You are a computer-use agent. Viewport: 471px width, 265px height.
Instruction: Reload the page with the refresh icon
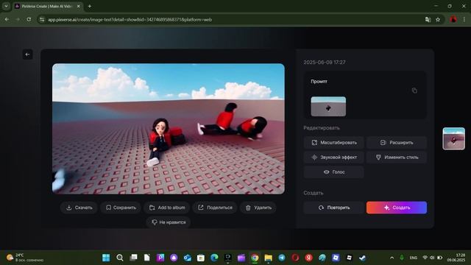pos(29,19)
